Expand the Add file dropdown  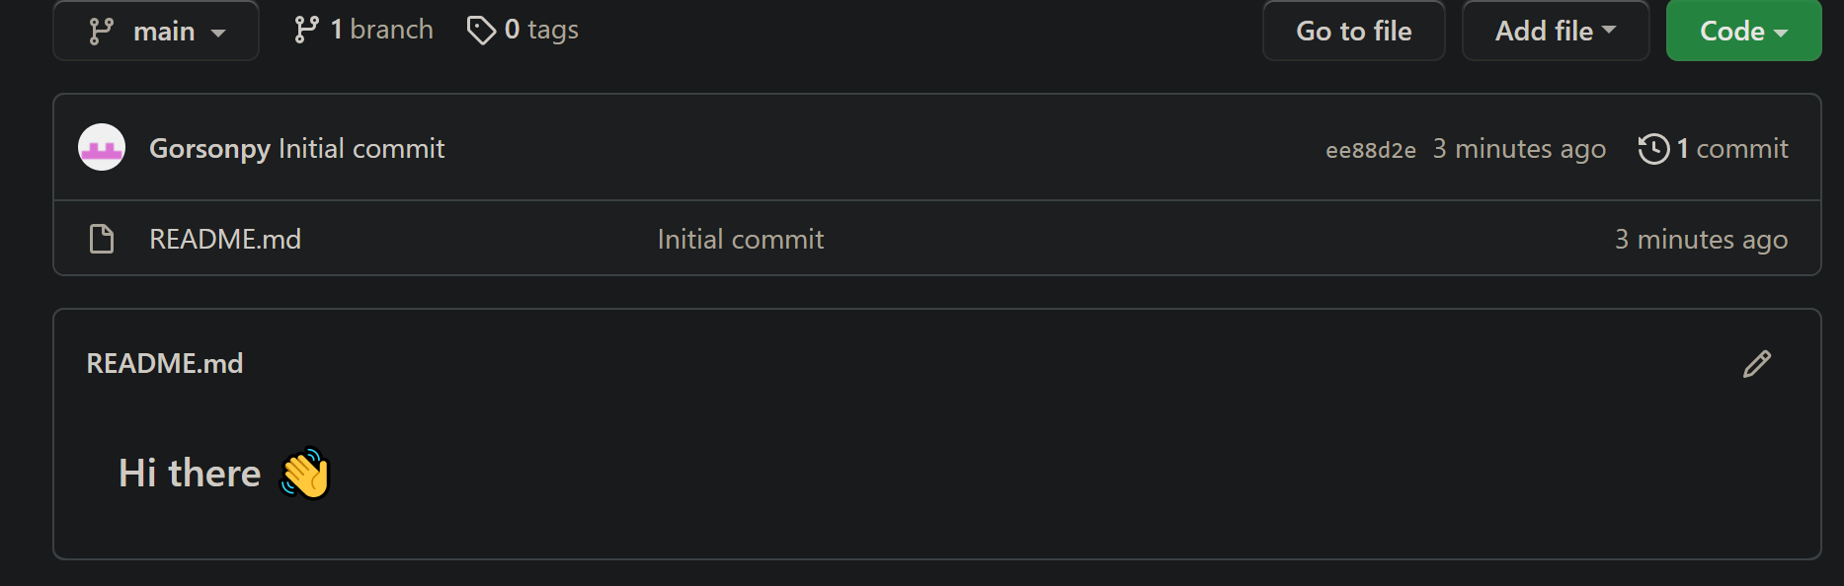coord(1554,31)
